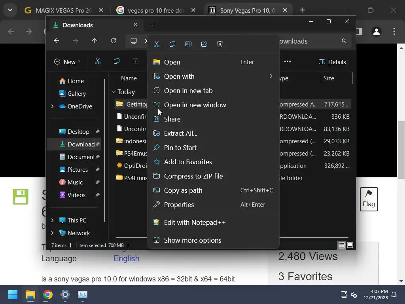Screen dimensions: 405x304
Task: Open Settings from the taskbar
Action: [x=65, y=294]
